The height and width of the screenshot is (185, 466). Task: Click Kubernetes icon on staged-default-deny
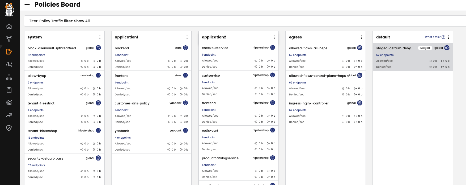click(x=447, y=48)
